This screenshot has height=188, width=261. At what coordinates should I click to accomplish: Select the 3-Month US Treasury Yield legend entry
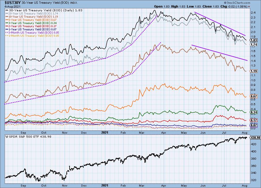coord(32,33)
